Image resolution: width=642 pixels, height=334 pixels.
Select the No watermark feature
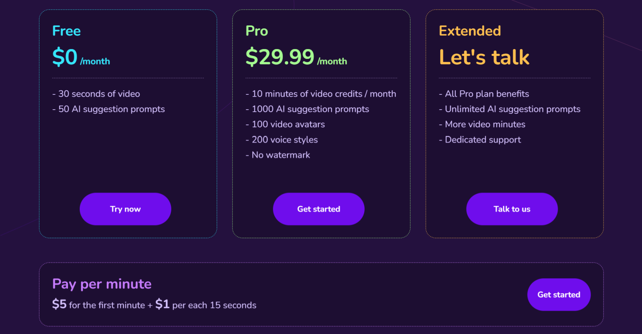point(278,155)
